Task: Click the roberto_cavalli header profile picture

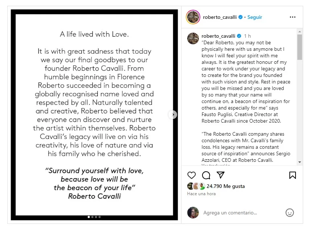Action: [x=193, y=17]
